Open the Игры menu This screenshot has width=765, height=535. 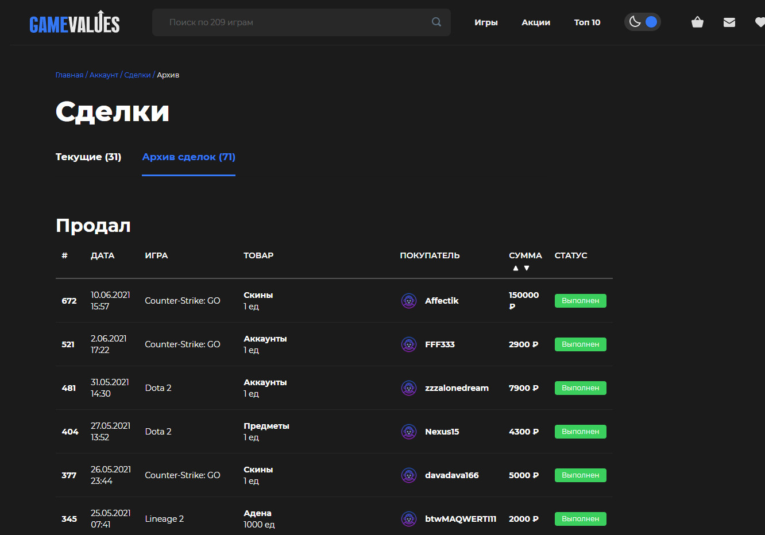pyautogui.click(x=486, y=22)
